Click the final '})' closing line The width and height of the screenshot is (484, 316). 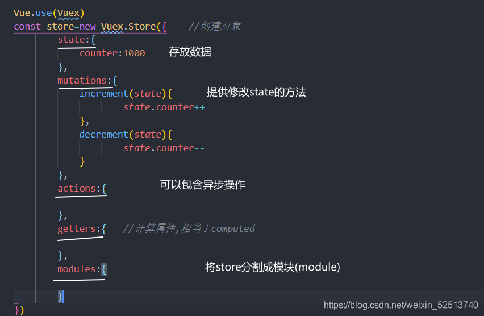[x=19, y=310]
